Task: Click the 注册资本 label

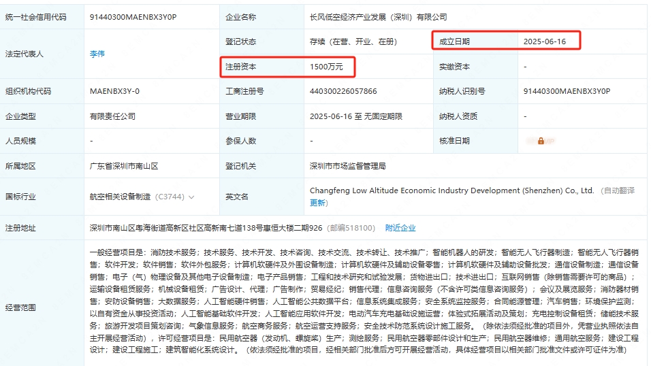Action: (x=240, y=67)
